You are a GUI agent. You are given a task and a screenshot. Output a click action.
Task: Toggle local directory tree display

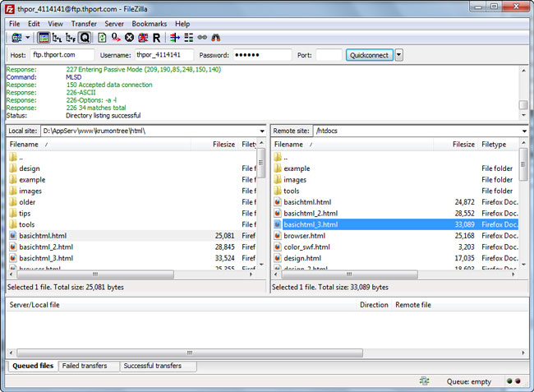click(57, 38)
